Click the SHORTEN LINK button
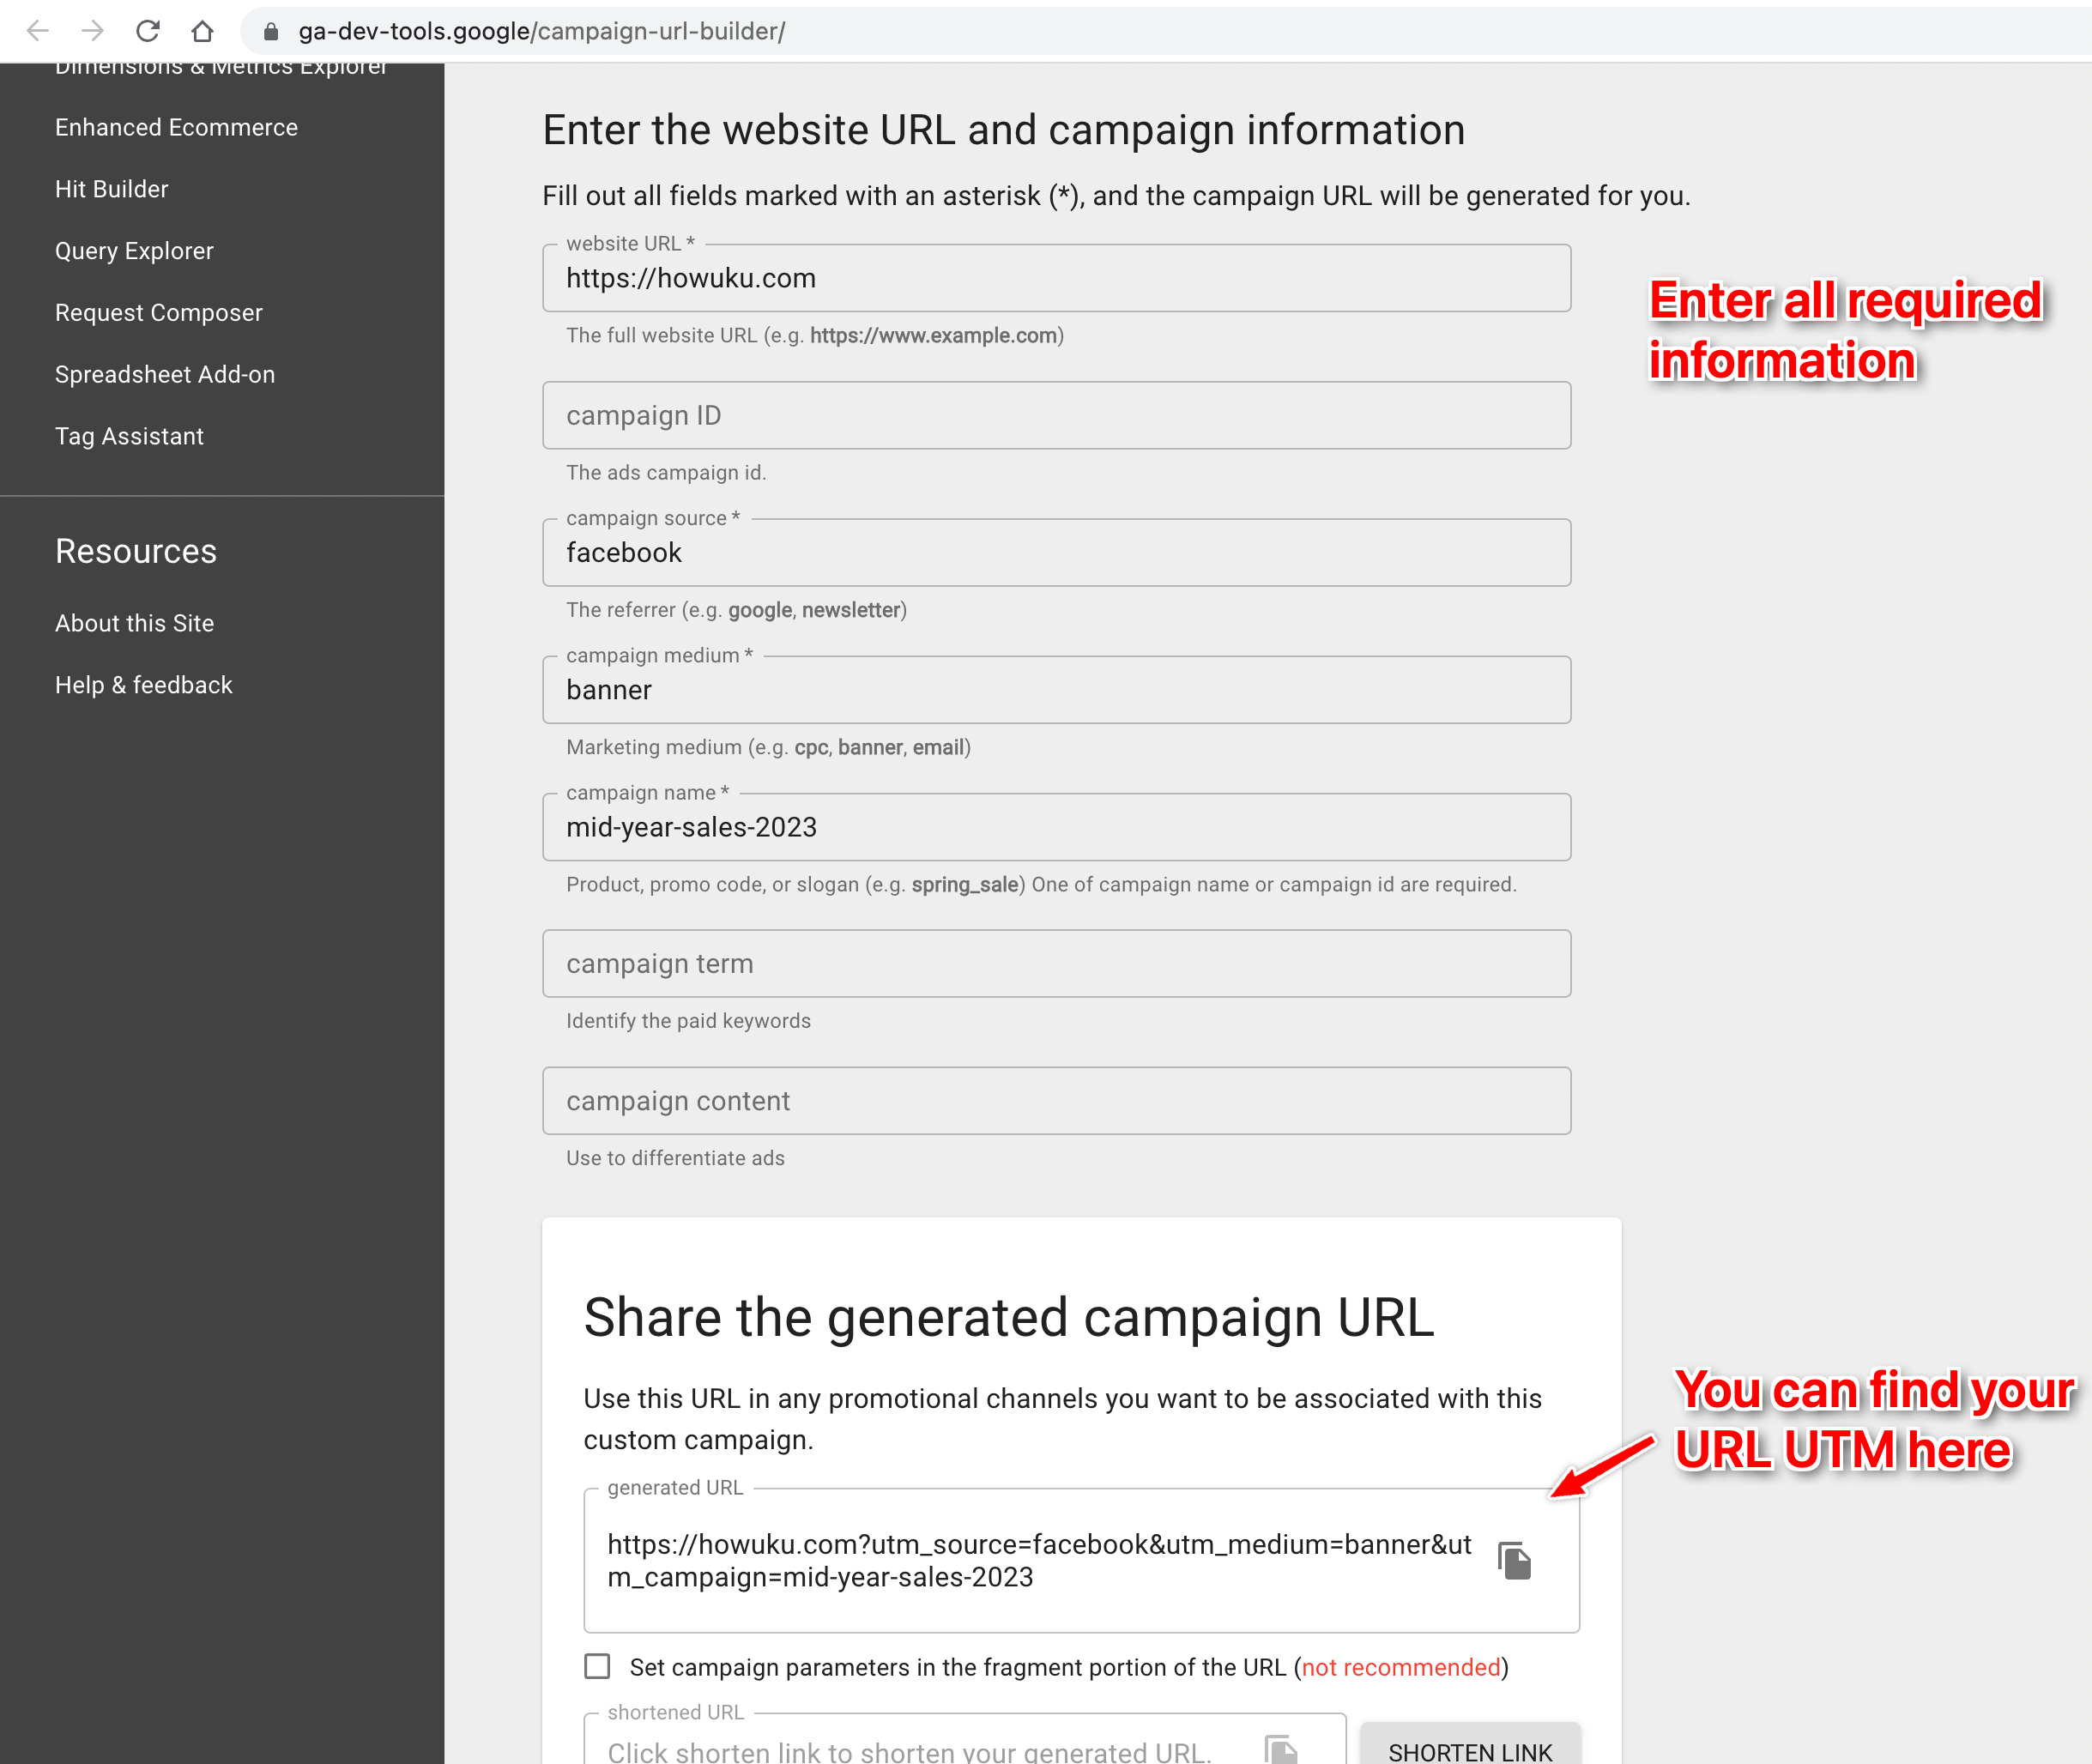The image size is (2092, 1764). coord(1469,1749)
